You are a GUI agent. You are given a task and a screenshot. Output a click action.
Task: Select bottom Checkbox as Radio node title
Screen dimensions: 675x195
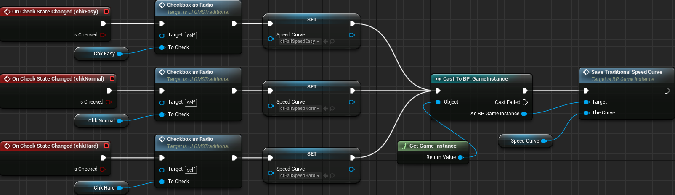pos(190,139)
